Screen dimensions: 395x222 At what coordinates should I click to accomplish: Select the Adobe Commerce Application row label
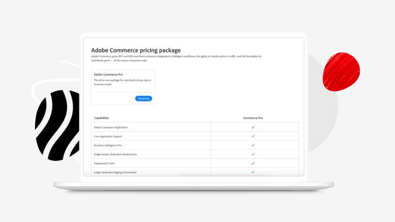(111, 127)
